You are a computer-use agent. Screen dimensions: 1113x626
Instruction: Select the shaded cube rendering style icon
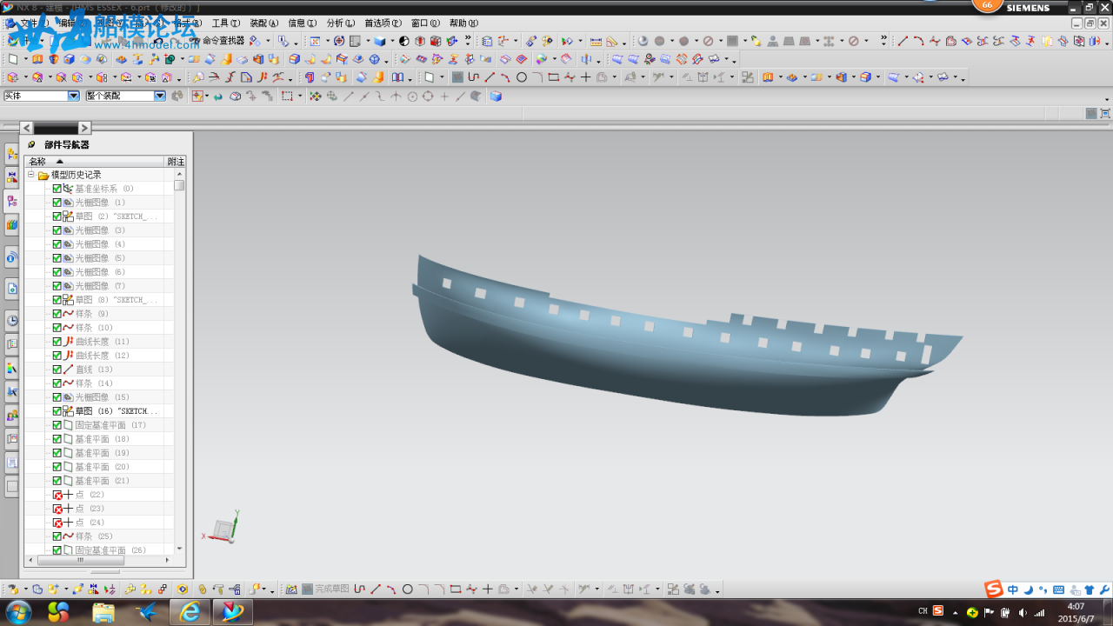tap(380, 41)
